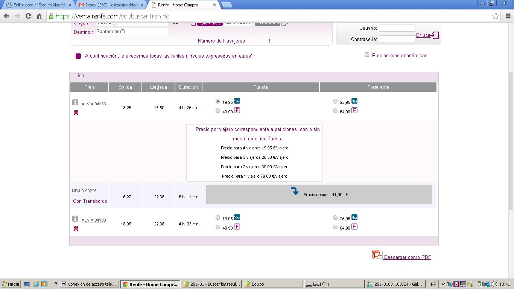Screen dimensions: 514x289
Task: Open info icon for ALVIA 04133
Action: pyautogui.click(x=75, y=102)
